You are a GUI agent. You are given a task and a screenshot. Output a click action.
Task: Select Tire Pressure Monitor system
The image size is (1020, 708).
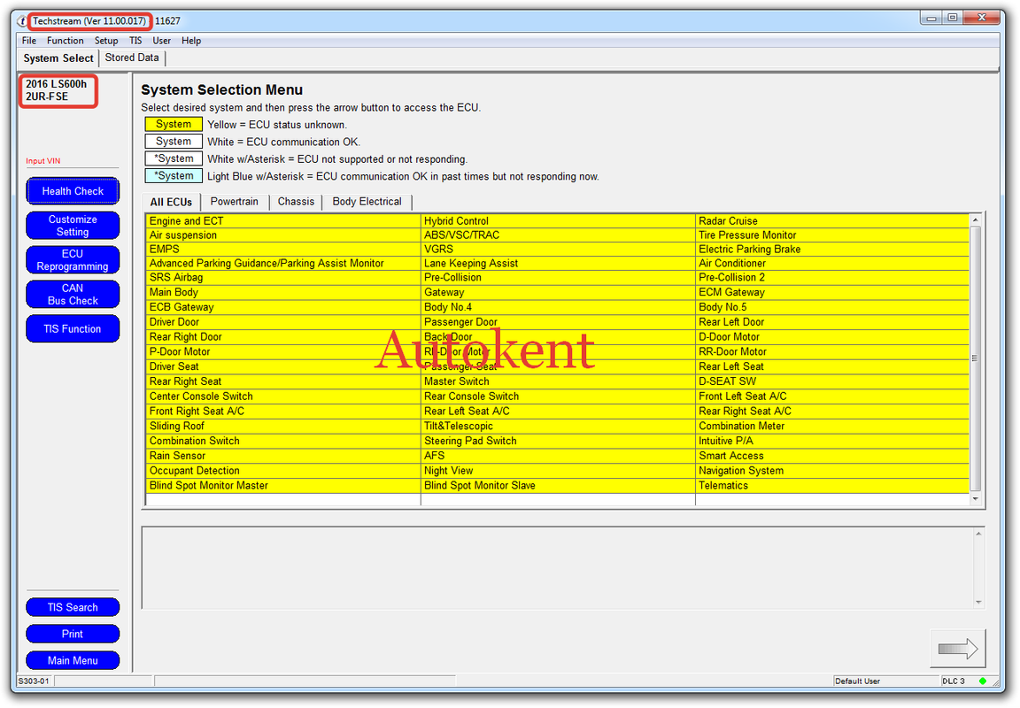click(832, 235)
